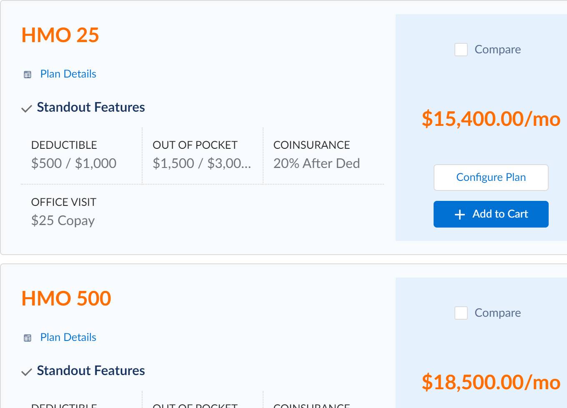
Task: Click the Plan Details icon for HMO 500
Action: click(28, 338)
